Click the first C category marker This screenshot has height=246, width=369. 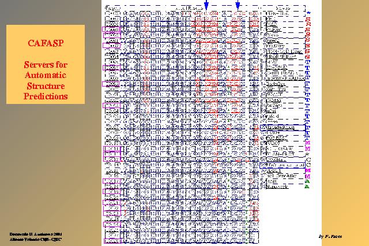(x=308, y=157)
